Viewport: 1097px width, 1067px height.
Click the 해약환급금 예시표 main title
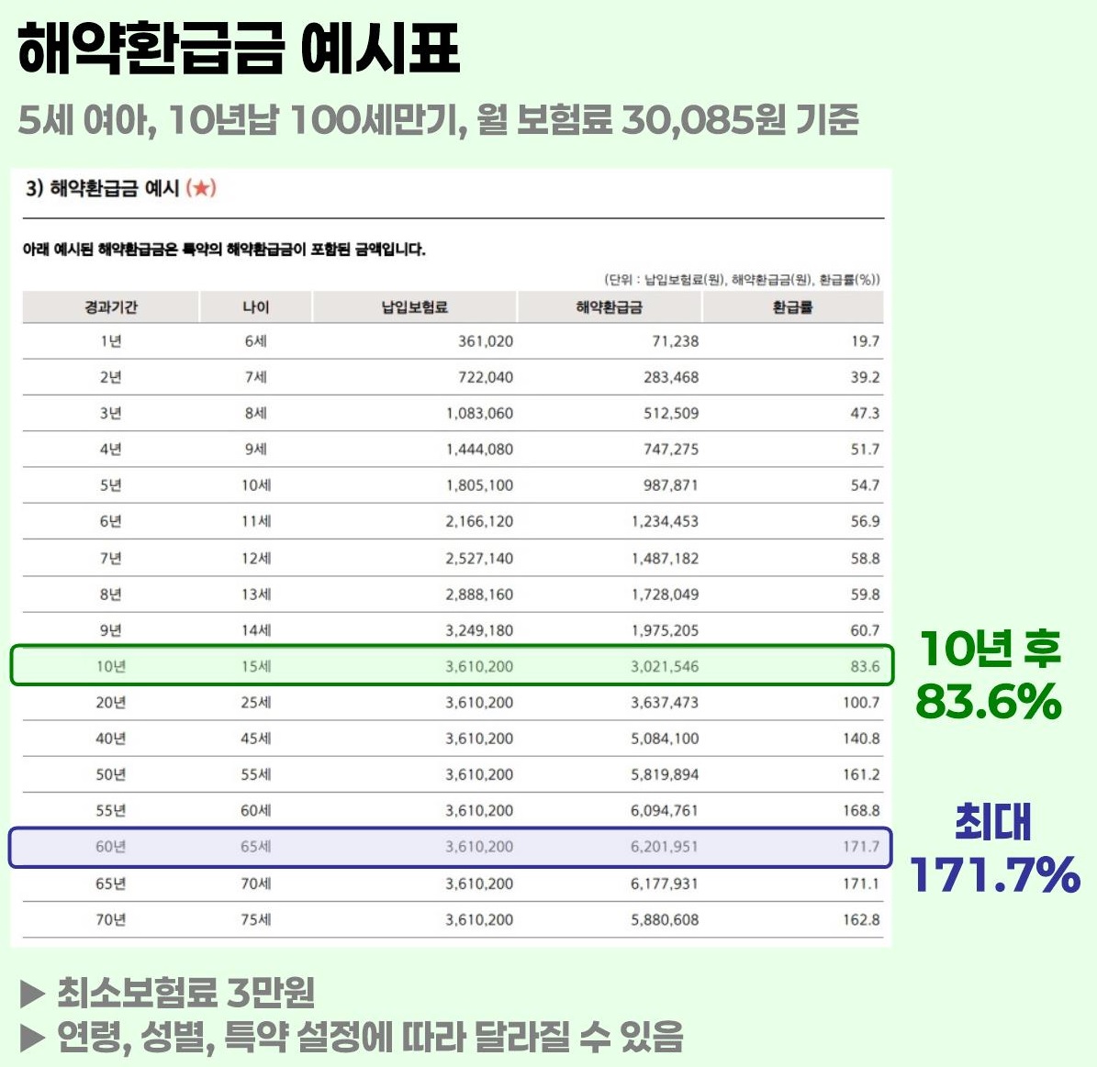point(239,49)
